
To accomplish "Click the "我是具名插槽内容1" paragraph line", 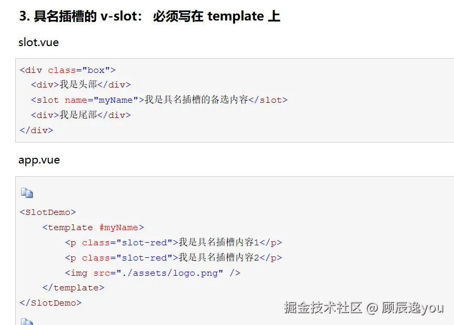I will pyautogui.click(x=173, y=243).
